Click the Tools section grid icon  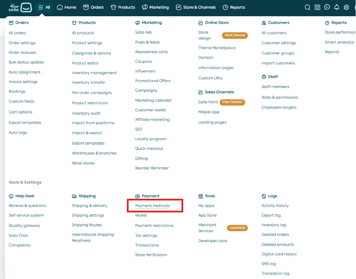click(200, 196)
